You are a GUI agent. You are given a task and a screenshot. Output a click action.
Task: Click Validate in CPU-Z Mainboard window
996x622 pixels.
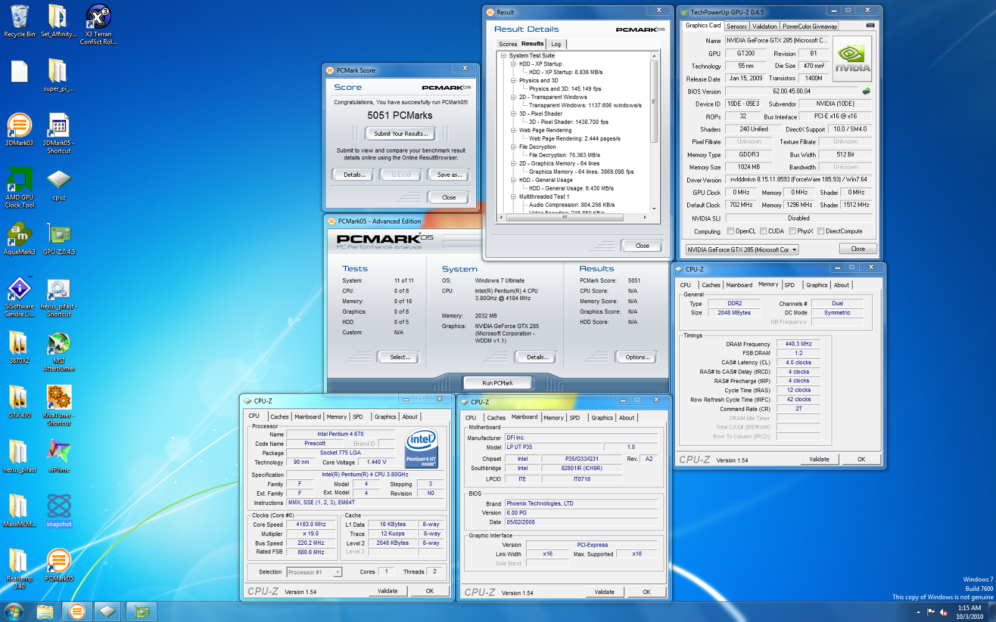(604, 592)
